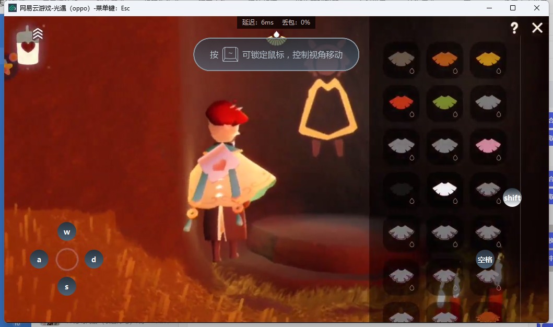Close the wardrobe panel with X
Viewport: 553px width, 327px height.
[537, 28]
